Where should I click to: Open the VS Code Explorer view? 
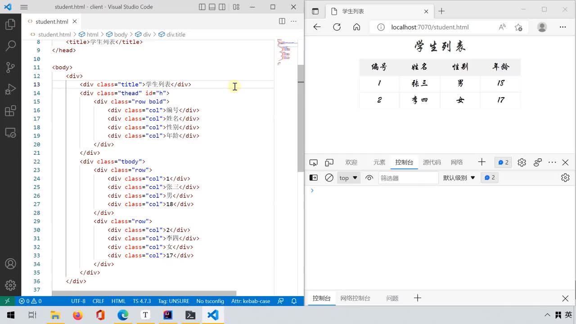(x=10, y=24)
